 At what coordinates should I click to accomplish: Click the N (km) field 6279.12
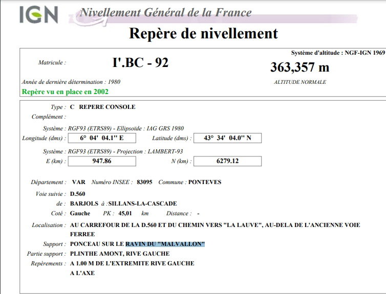[x=227, y=161]
